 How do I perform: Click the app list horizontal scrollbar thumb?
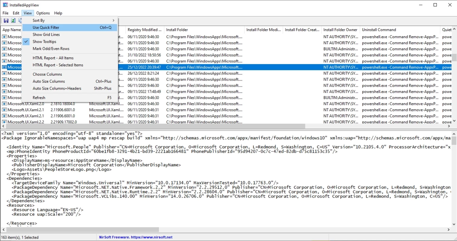pyautogui.click(x=155, y=127)
